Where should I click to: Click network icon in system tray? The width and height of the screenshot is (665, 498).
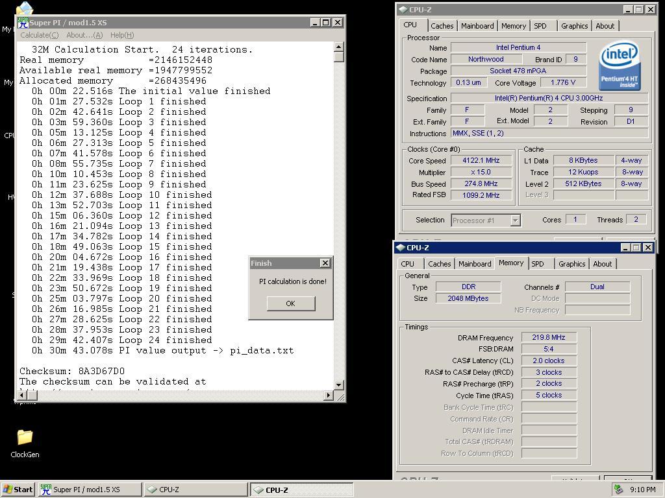pos(618,490)
